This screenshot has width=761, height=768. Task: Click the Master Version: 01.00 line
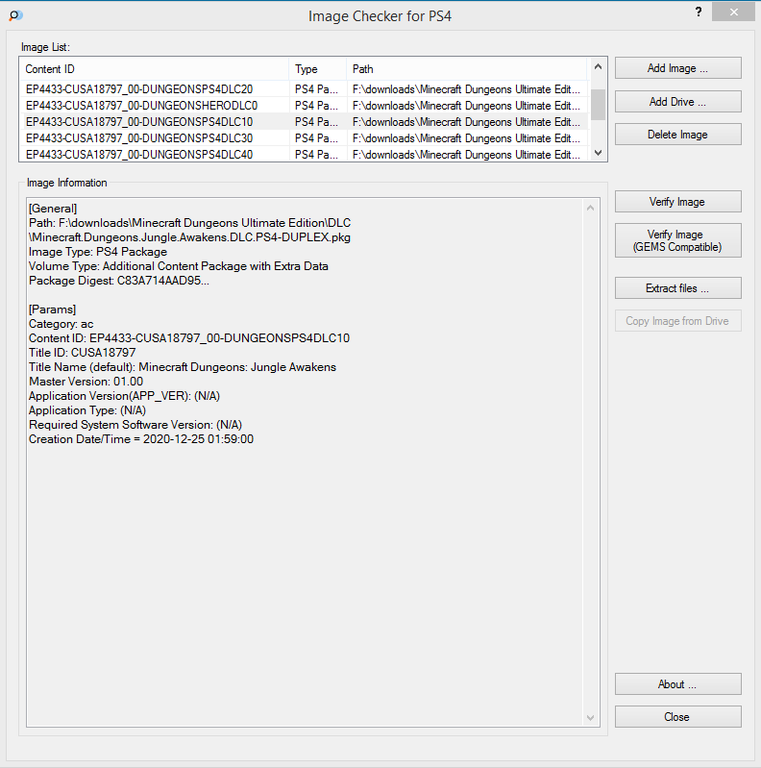pyautogui.click(x=86, y=381)
